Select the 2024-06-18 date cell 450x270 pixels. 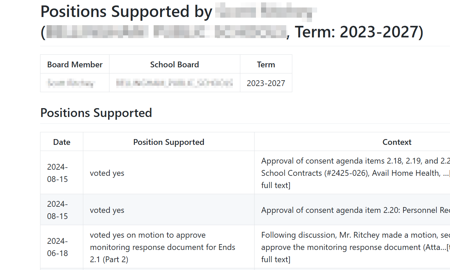pyautogui.click(x=57, y=247)
